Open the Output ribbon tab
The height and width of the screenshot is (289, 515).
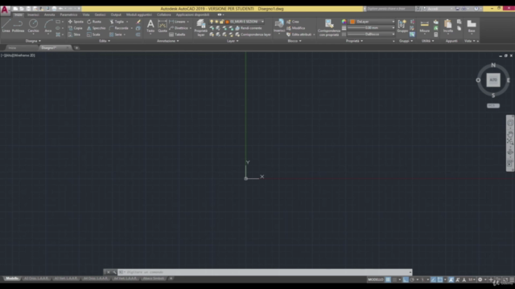116,14
